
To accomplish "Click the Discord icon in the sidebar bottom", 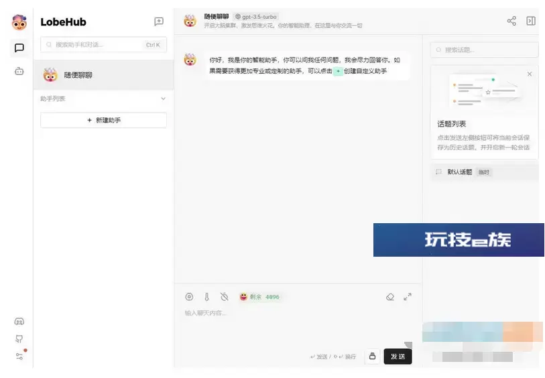I will pyautogui.click(x=19, y=322).
